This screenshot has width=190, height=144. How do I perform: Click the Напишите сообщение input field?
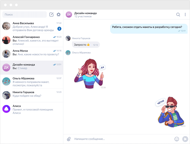[122, 139]
